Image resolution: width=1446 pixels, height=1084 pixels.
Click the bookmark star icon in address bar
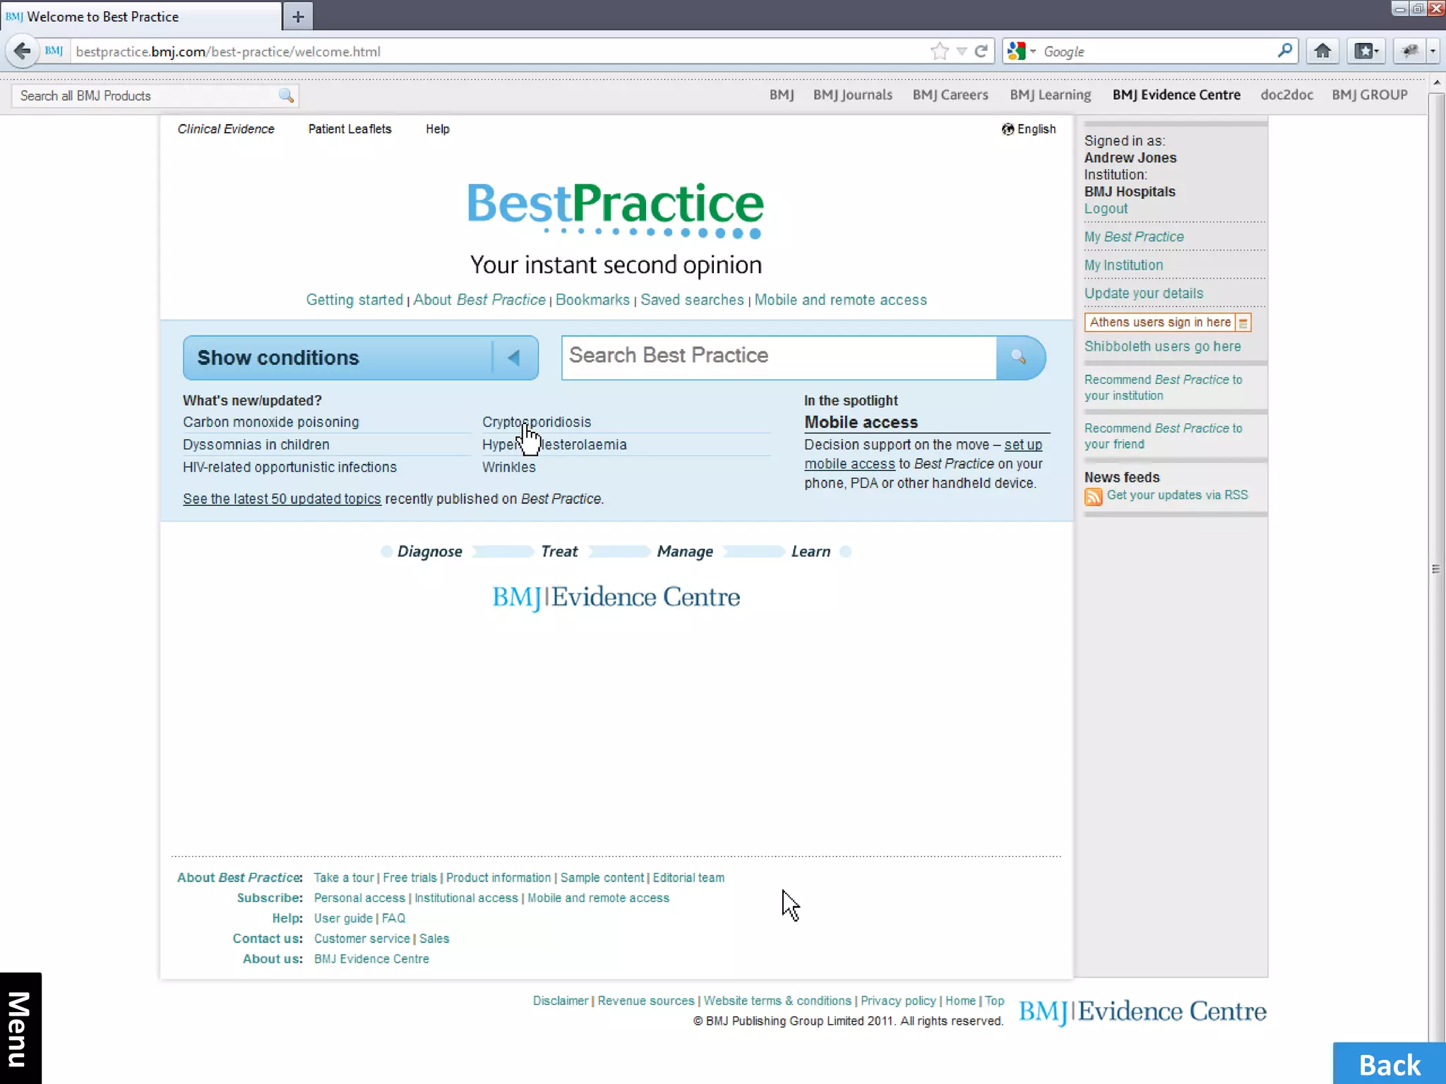[x=939, y=51]
